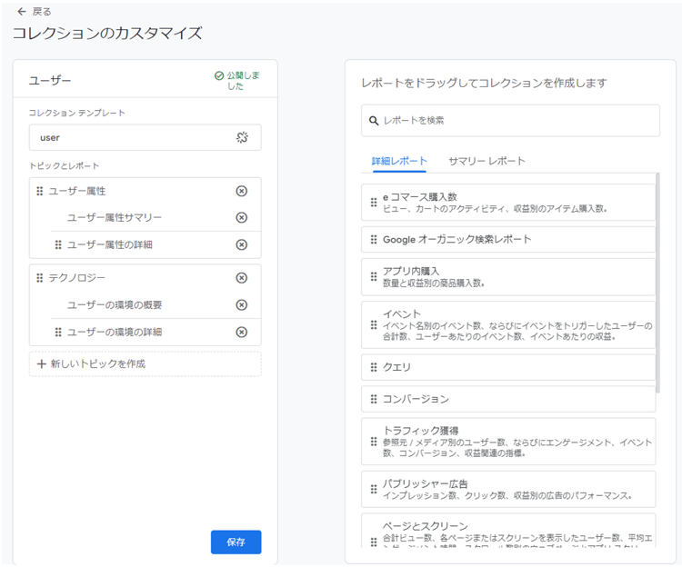The width and height of the screenshot is (682, 567).
Task: Remove the ユーザー属性サマリー report
Action: [x=241, y=218]
